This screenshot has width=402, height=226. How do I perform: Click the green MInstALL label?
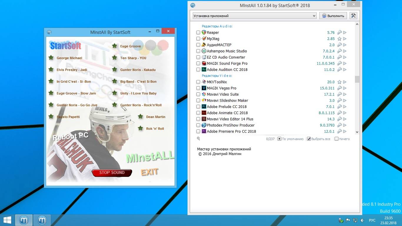[150, 157]
